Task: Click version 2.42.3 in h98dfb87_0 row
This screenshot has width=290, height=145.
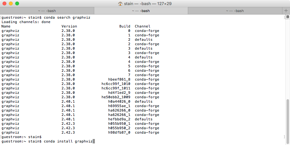Action: pyautogui.click(x=68, y=132)
